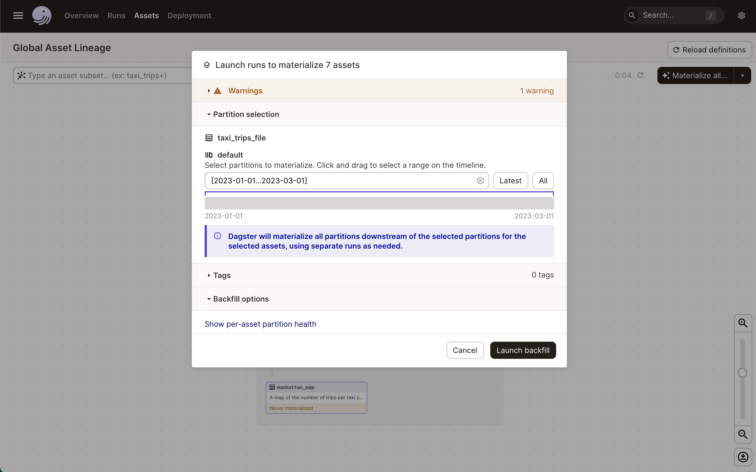The height and width of the screenshot is (472, 756).
Task: Click Materialize all button
Action: (x=695, y=75)
